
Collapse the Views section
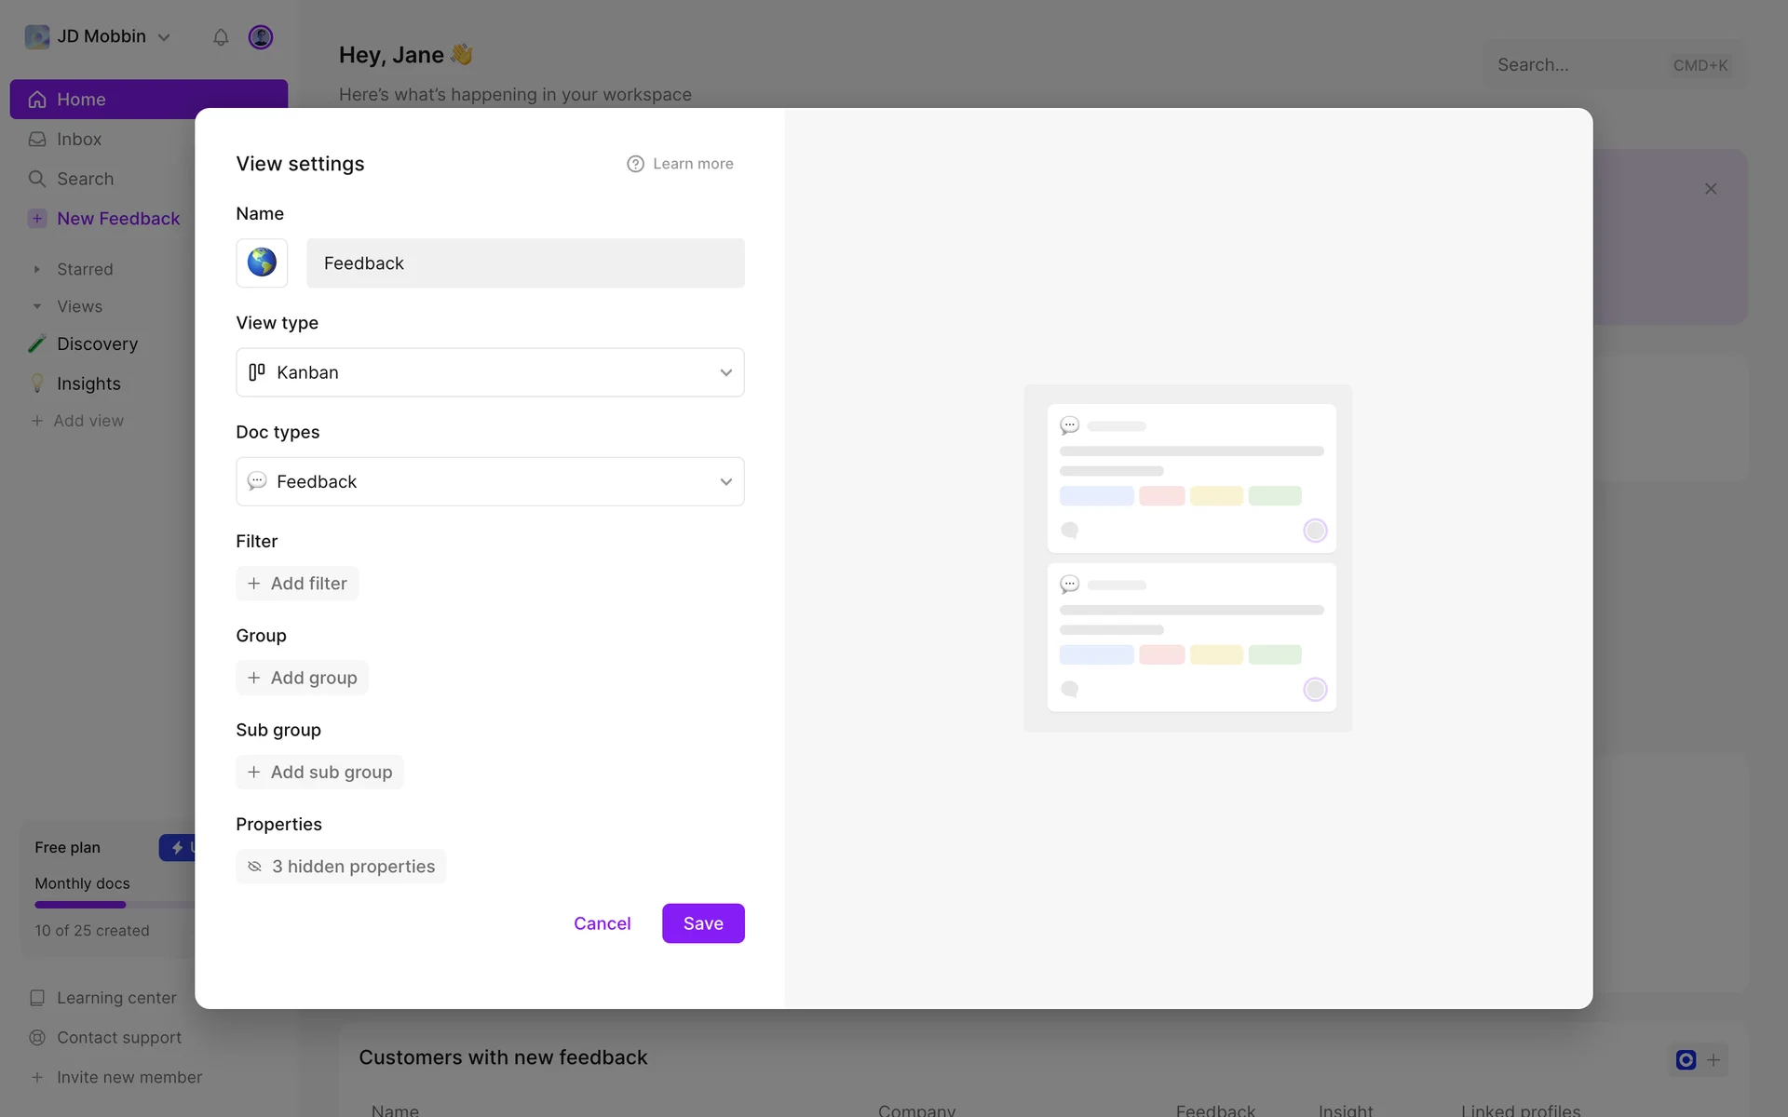[x=37, y=306]
